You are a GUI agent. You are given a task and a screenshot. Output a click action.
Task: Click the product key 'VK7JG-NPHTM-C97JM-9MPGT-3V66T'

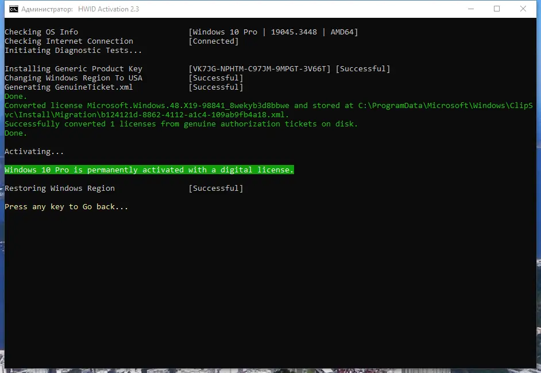pyautogui.click(x=260, y=69)
